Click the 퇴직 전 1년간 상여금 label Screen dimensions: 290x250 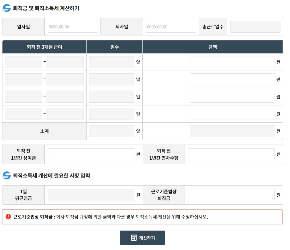[23, 154]
